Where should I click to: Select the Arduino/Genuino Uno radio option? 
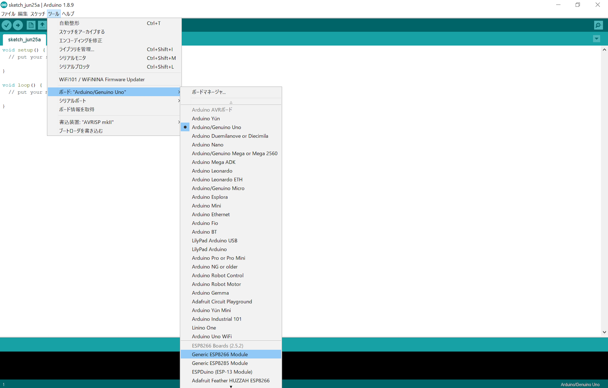tap(216, 127)
